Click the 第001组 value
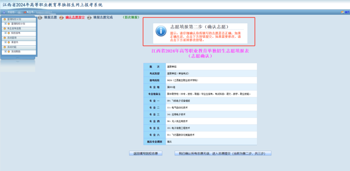The image size is (350, 171). pyautogui.click(x=171, y=87)
